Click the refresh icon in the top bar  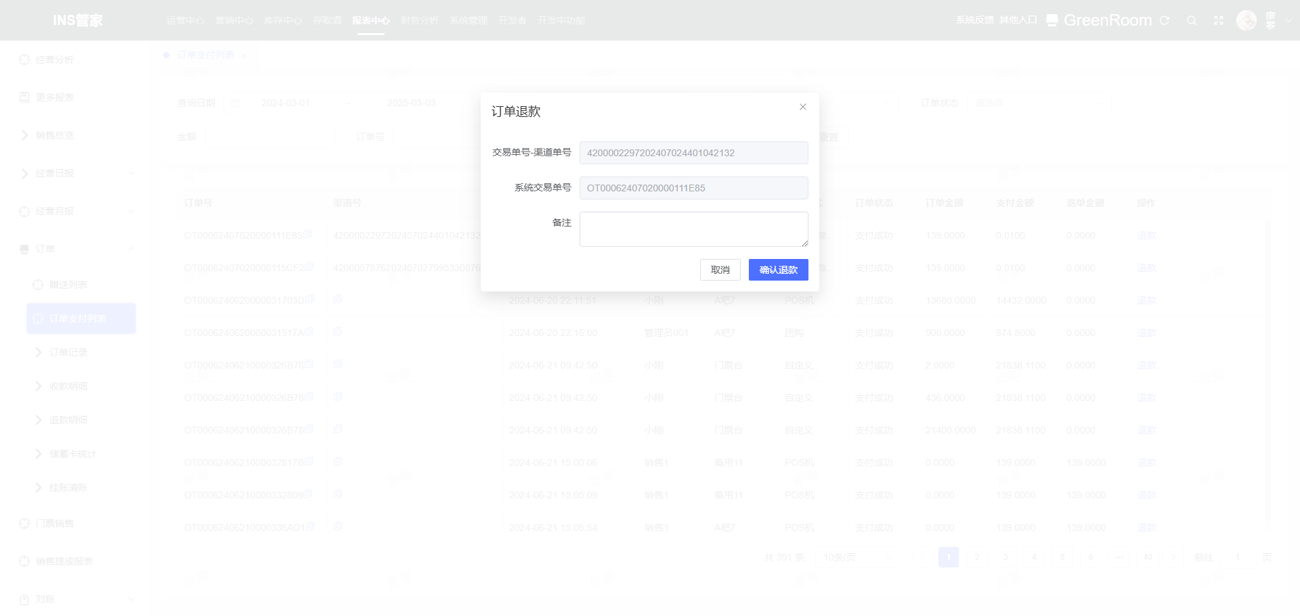pos(1165,20)
